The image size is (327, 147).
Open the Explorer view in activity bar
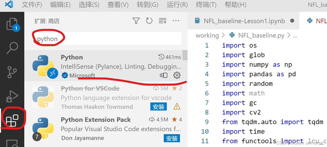[12, 24]
